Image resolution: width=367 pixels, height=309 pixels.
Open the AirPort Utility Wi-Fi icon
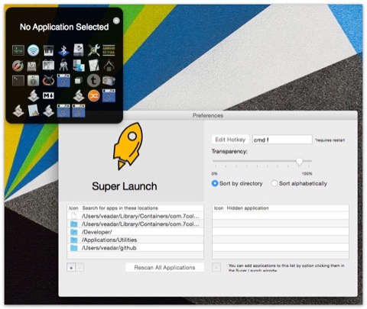[x=34, y=50]
